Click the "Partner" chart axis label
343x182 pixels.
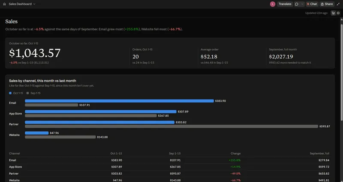point(14,124)
